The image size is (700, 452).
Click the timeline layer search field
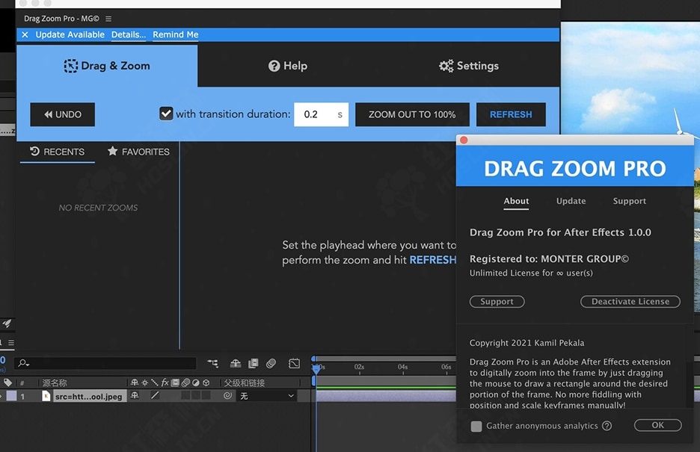(105, 364)
